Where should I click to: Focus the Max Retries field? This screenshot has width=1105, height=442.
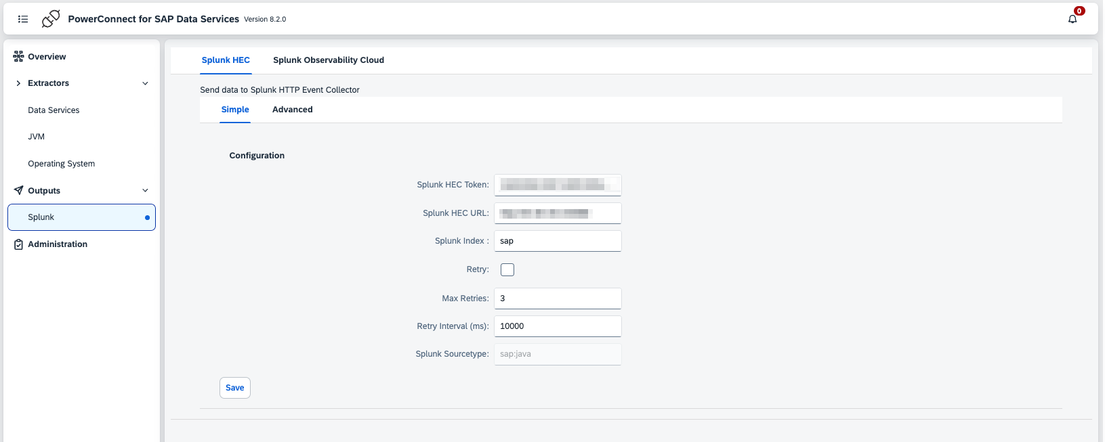(x=557, y=299)
